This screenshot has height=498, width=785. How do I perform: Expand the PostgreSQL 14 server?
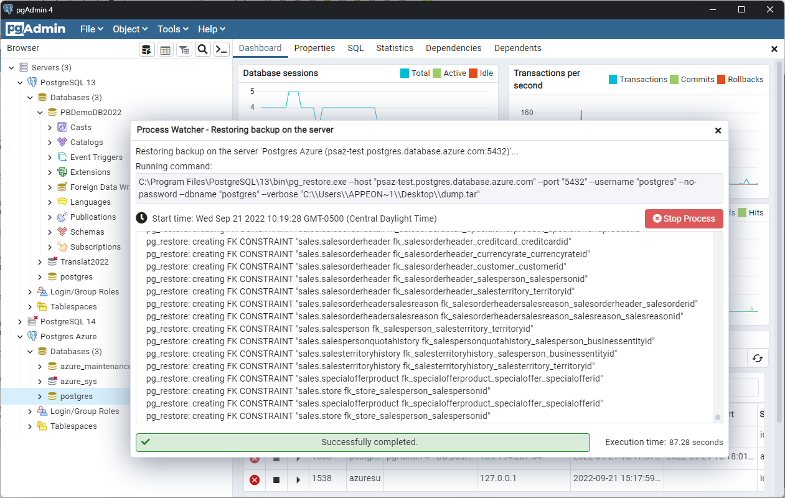point(19,321)
